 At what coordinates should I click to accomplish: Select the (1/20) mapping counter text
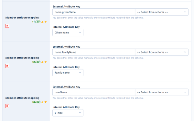coord(36,22)
